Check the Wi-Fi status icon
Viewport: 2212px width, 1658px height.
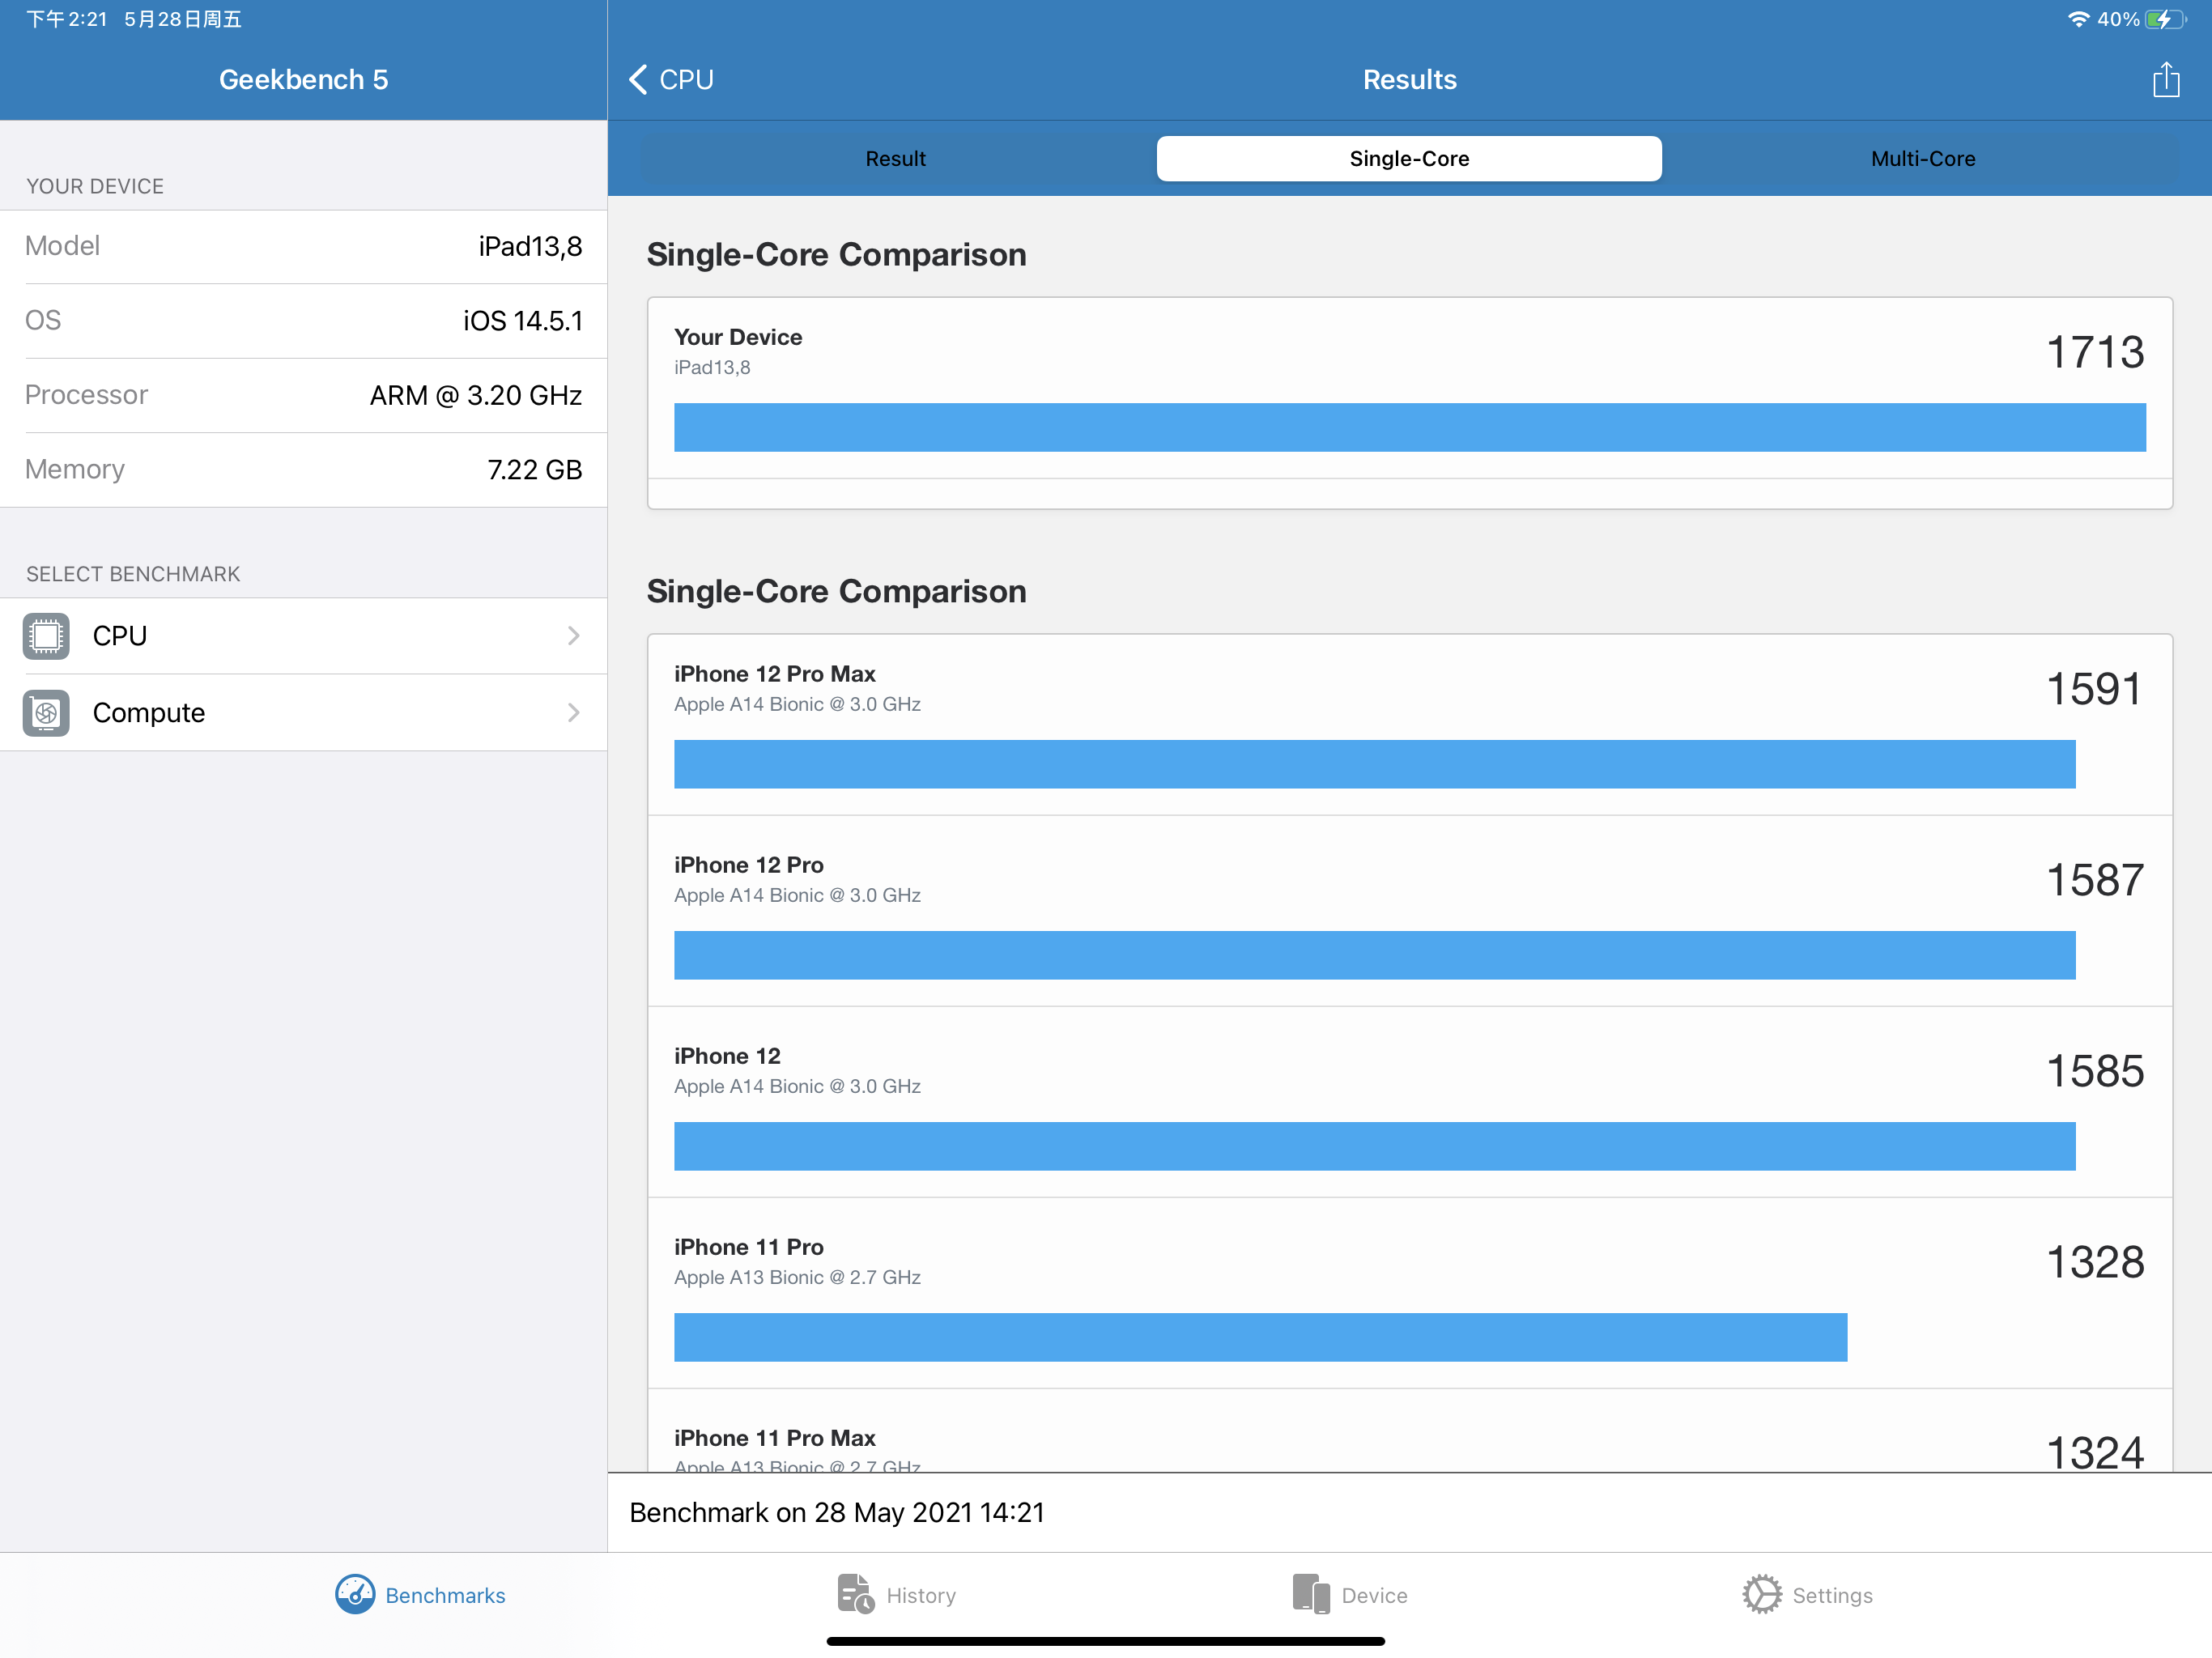click(x=2079, y=19)
